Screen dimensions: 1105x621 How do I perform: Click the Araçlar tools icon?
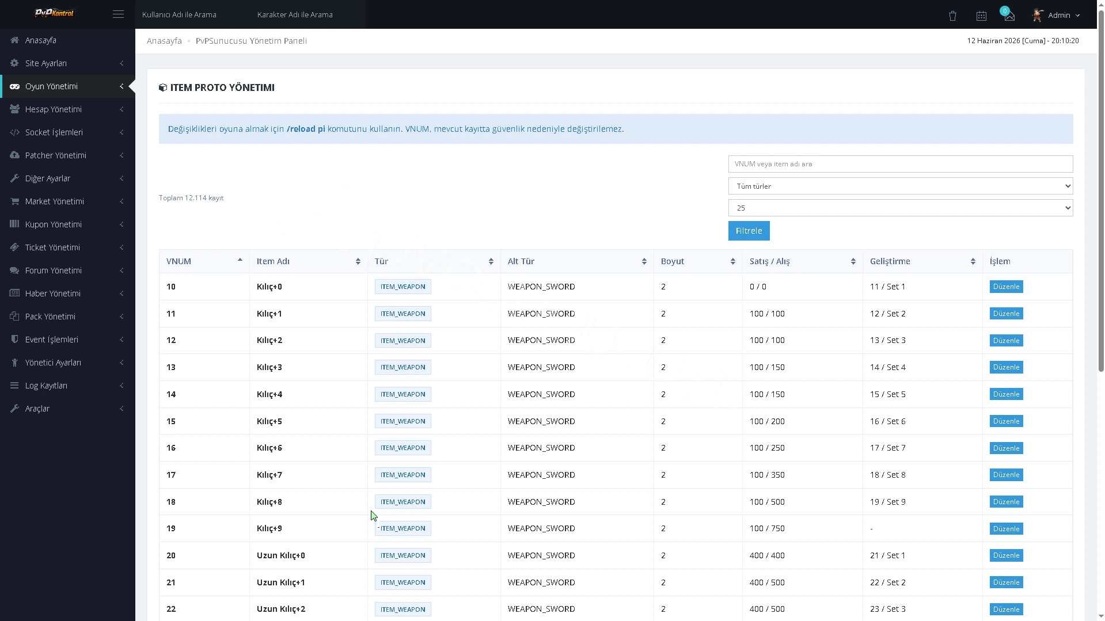tap(14, 409)
